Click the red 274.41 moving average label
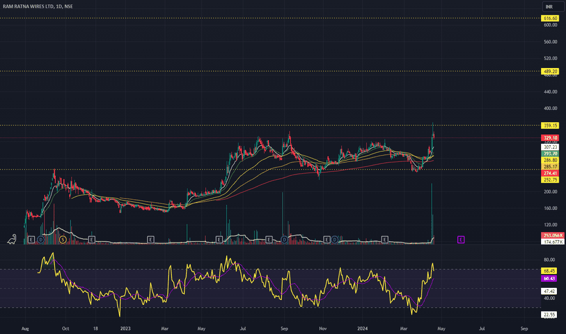The image size is (566, 334). 550,173
